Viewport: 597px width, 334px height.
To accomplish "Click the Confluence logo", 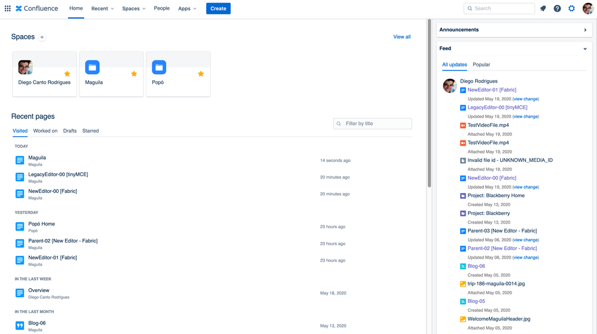I will (x=37, y=8).
